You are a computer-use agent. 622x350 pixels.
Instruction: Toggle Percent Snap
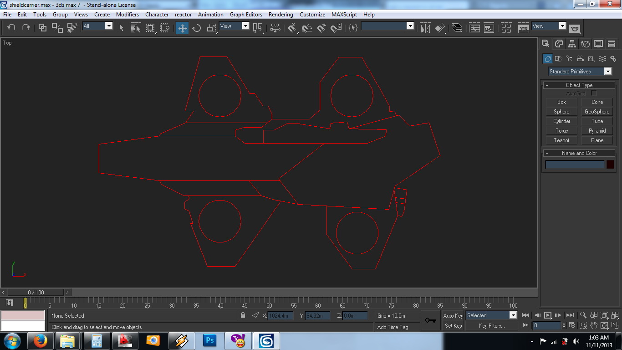tap(321, 28)
